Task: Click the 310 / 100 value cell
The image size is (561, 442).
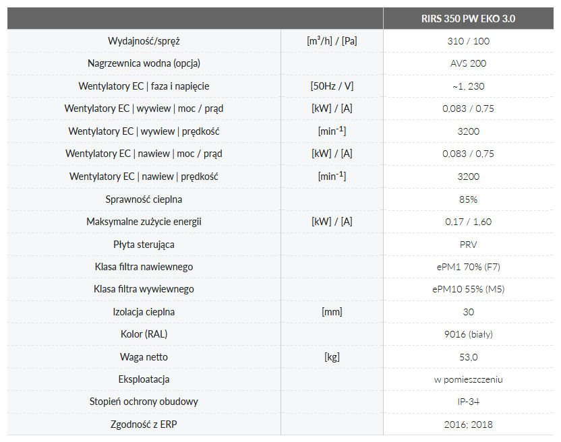Action: [468, 41]
